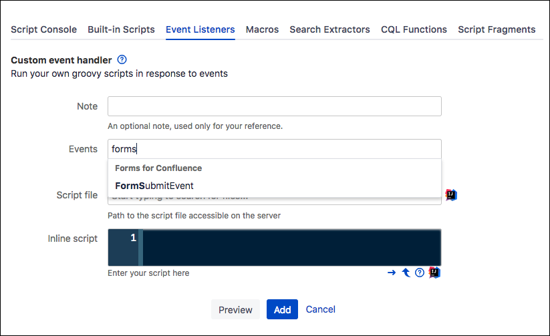
Task: Click IntelliJ icon next to Script file field
Action: [451, 195]
